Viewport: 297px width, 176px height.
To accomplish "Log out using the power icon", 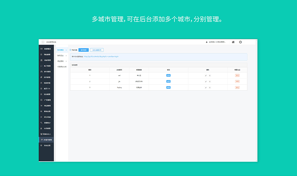I will [x=240, y=42].
